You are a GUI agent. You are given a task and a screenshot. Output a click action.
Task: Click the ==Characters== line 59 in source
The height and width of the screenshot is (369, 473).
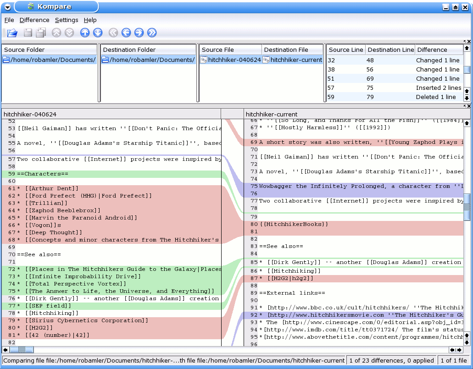(111, 174)
